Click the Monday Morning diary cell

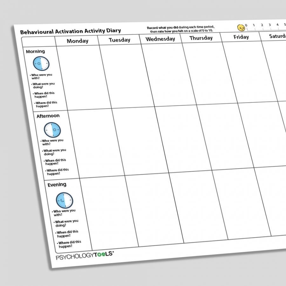83,77
